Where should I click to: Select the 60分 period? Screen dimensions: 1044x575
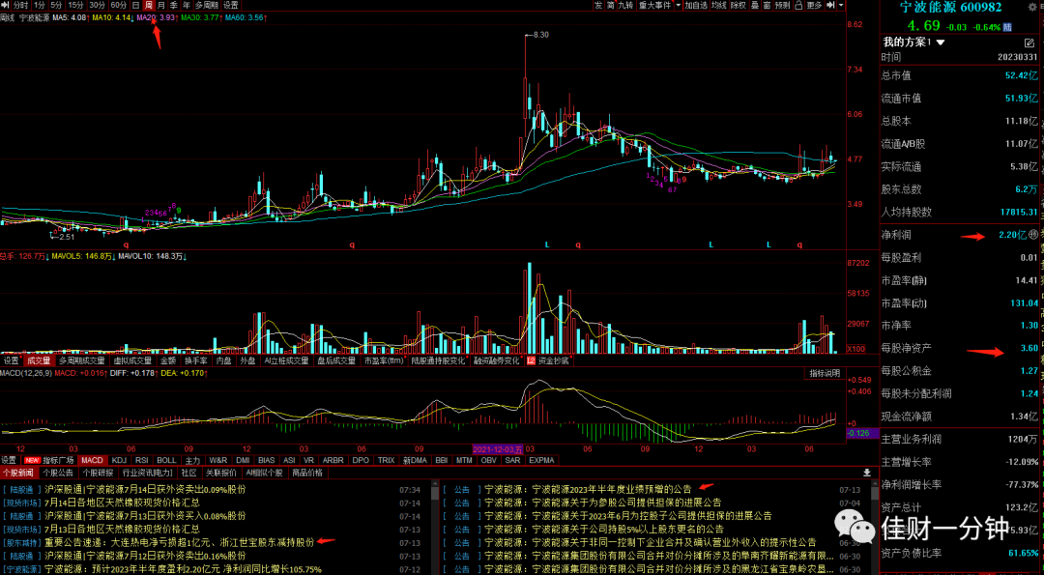pyautogui.click(x=119, y=5)
